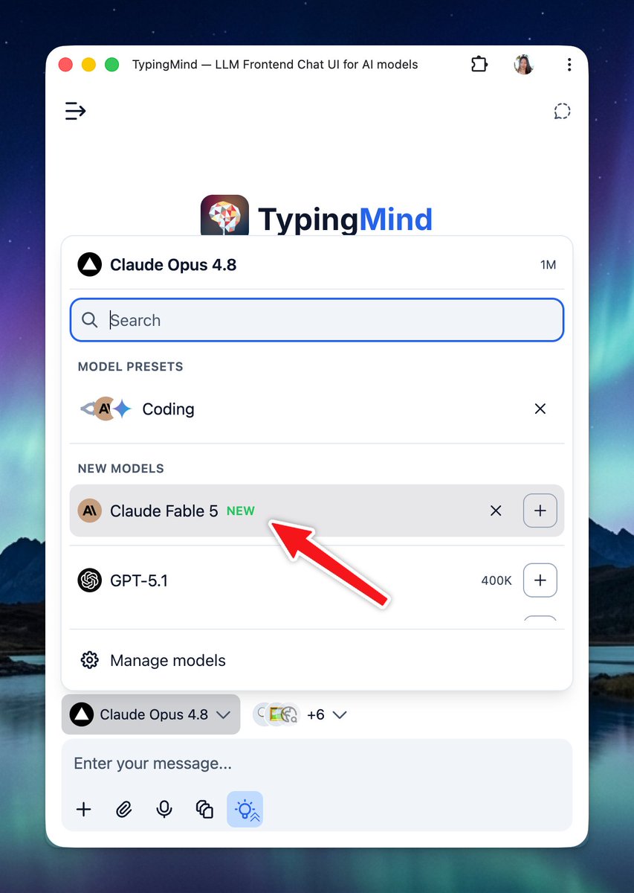
Task: Click the magnifier icon in the search box
Action: [x=90, y=320]
